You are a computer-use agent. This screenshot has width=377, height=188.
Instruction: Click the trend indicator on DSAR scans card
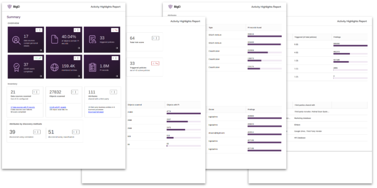pyautogui.click(x=38, y=58)
